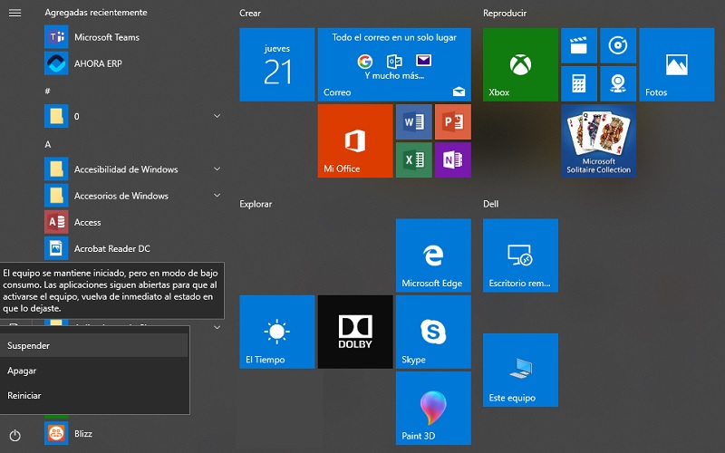Open the Correo mail tile

[394, 64]
